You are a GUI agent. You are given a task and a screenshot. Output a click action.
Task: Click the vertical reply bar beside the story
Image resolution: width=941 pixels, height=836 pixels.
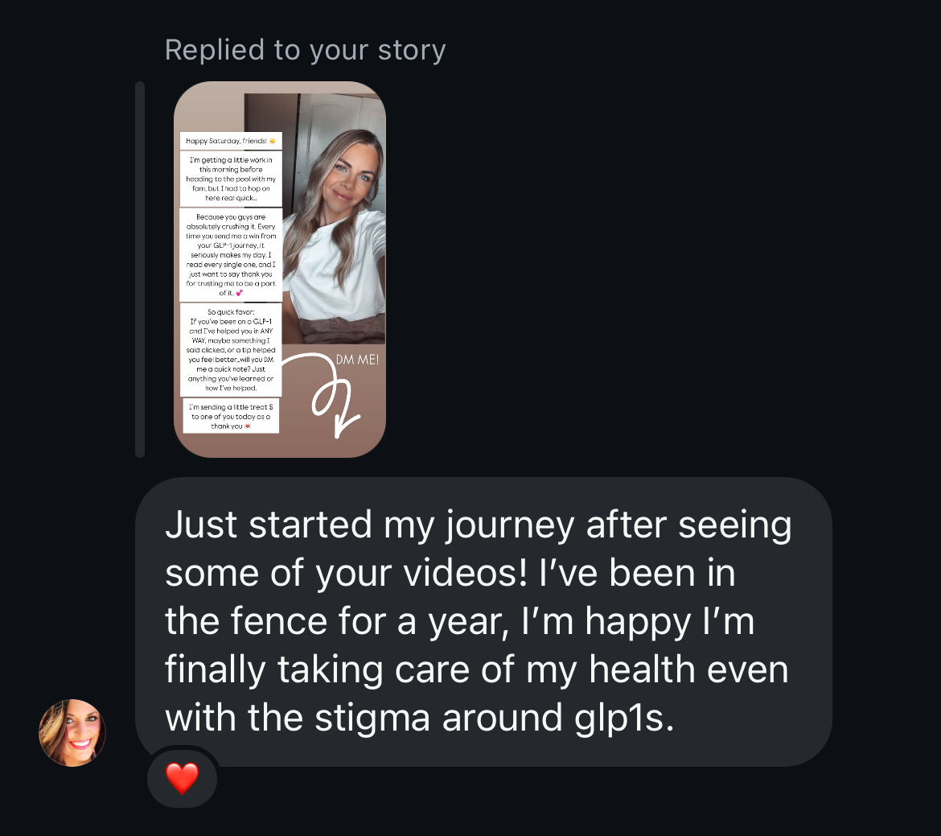point(140,269)
